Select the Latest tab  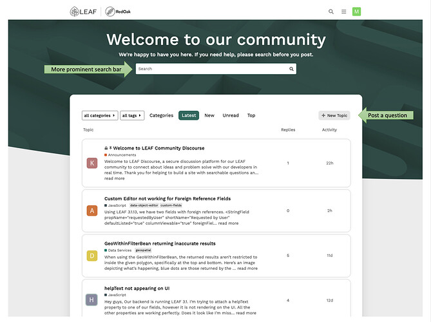tap(189, 115)
